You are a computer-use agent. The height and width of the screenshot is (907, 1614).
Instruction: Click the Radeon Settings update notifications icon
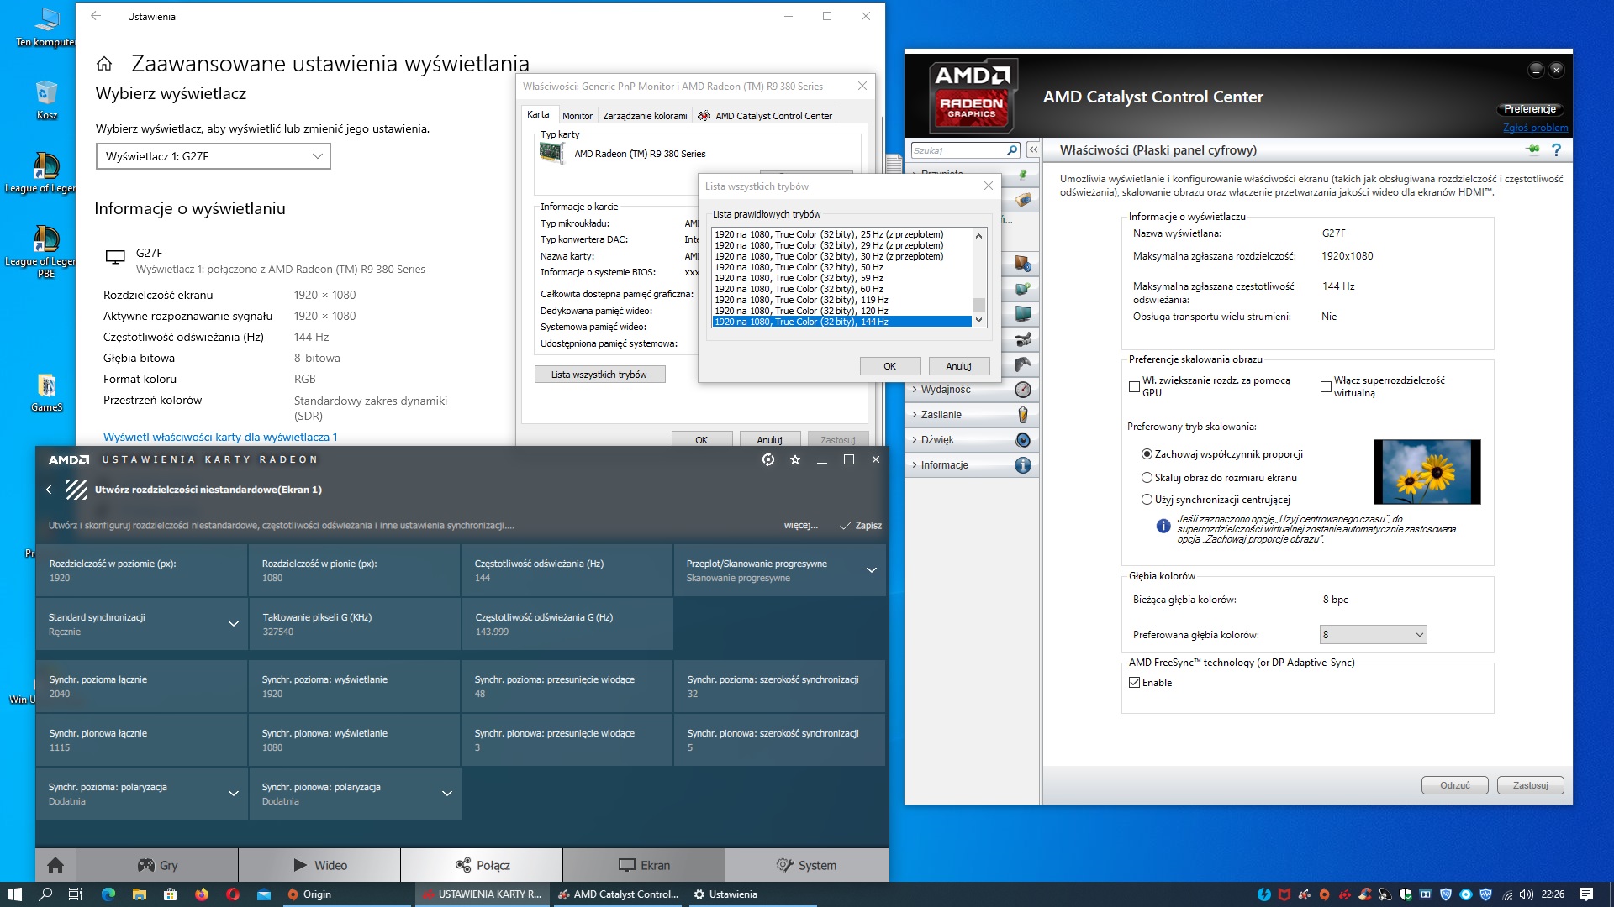coord(767,459)
